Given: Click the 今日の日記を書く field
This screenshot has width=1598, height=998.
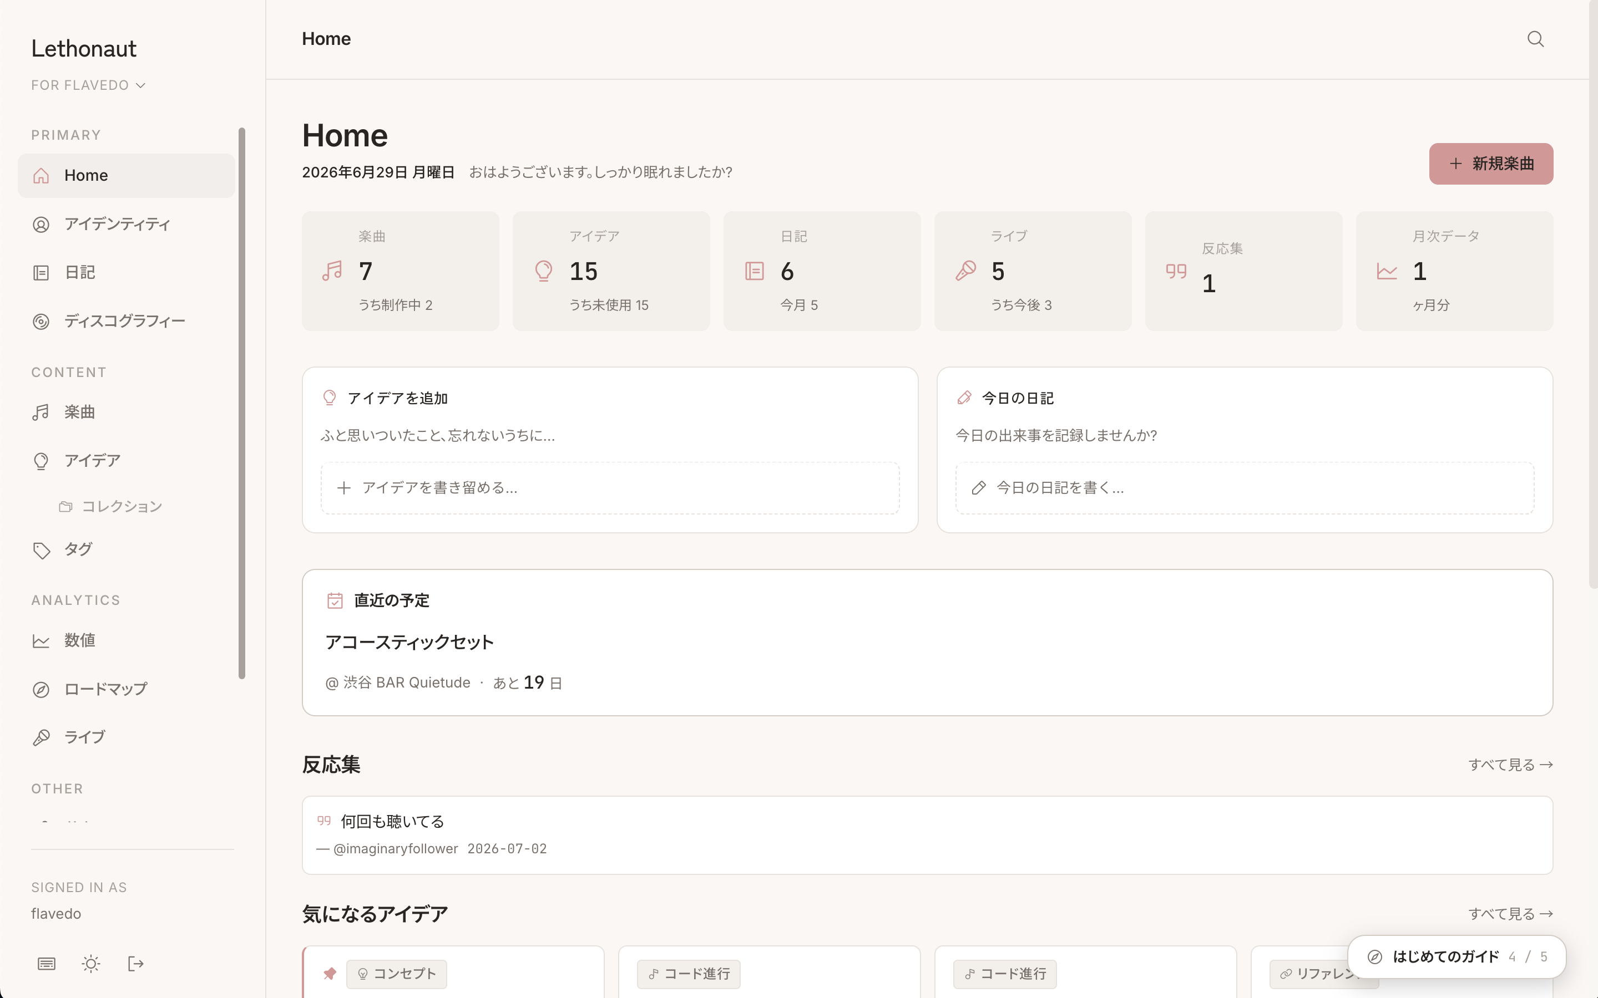Looking at the screenshot, I should [x=1244, y=488].
